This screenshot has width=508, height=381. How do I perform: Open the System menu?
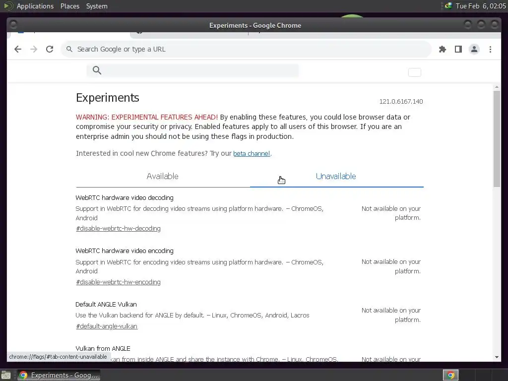click(x=97, y=6)
